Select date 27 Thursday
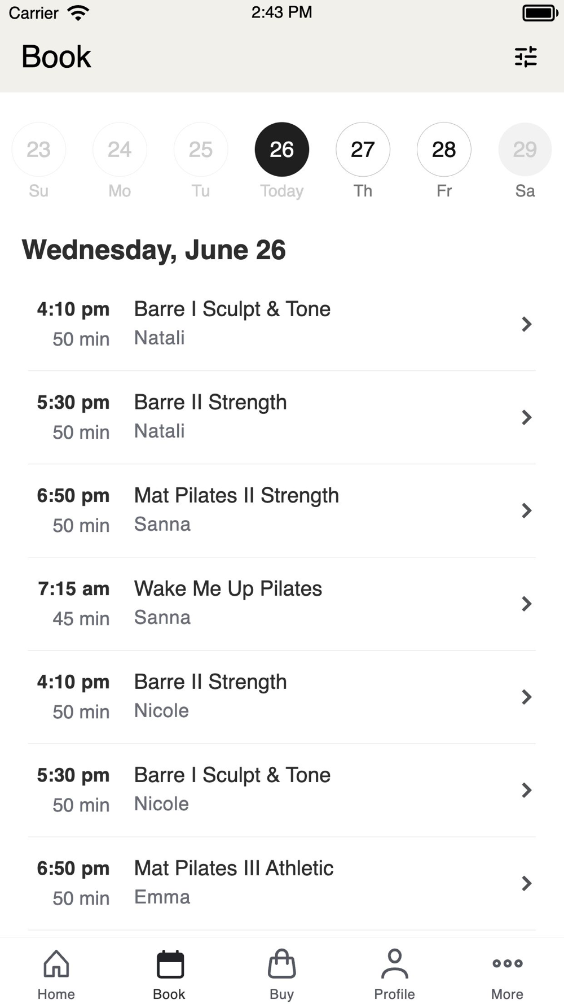 [363, 150]
